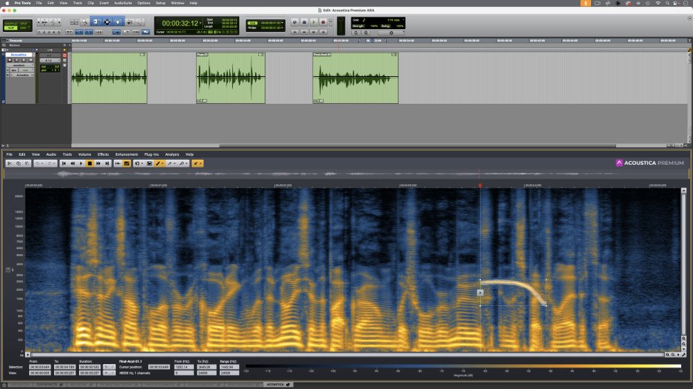This screenshot has height=389, width=693.
Task: Open Nudge value dropdown arrow
Action: pos(282,28)
